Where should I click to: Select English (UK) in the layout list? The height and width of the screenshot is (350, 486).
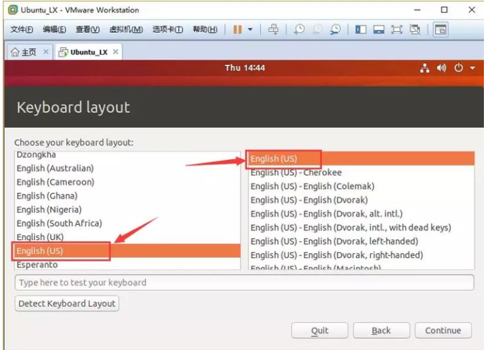pyautogui.click(x=40, y=237)
